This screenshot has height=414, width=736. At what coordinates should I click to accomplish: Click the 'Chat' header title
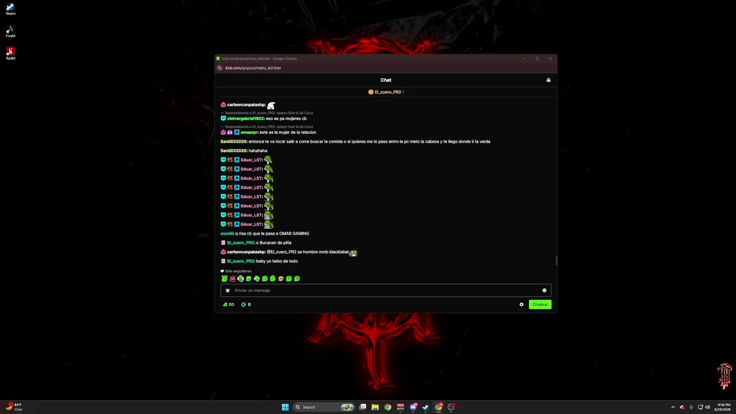point(386,80)
